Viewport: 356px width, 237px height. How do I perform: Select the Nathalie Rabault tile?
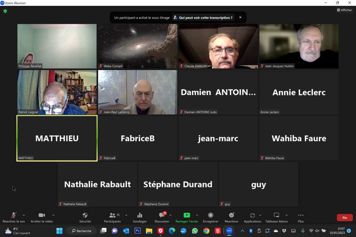coord(97,184)
